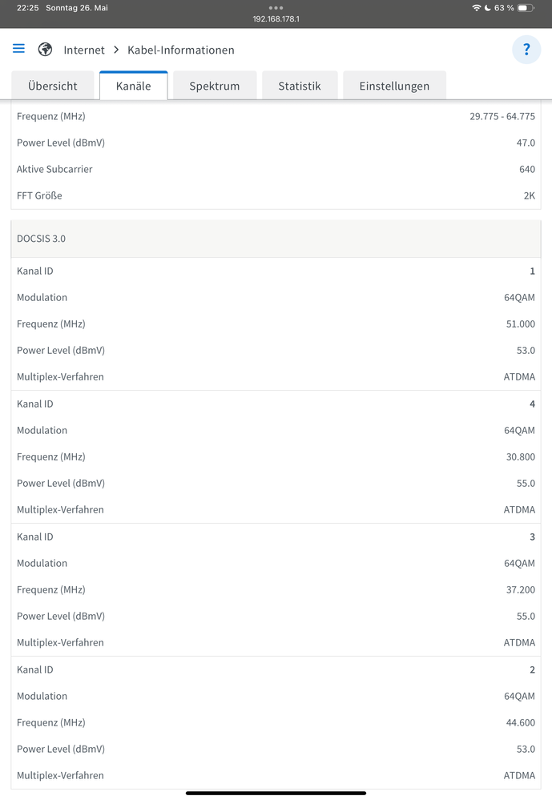Open the hamburger navigation menu
This screenshot has height=800, width=552.
coord(18,49)
